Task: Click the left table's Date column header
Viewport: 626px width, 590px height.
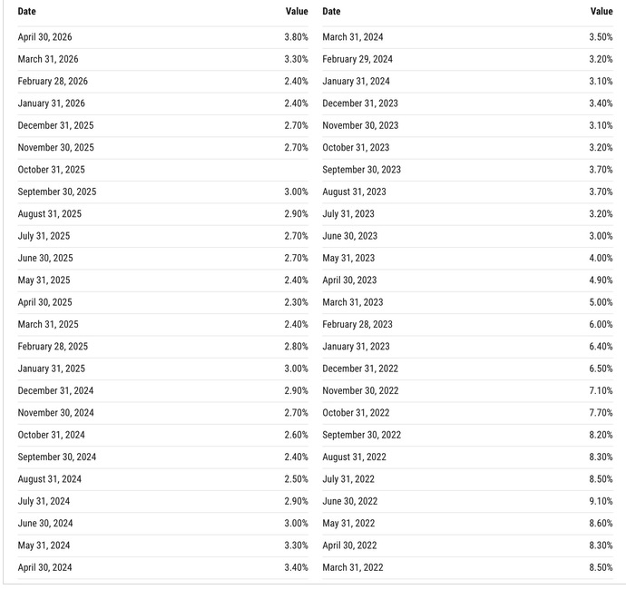Action: [26, 11]
